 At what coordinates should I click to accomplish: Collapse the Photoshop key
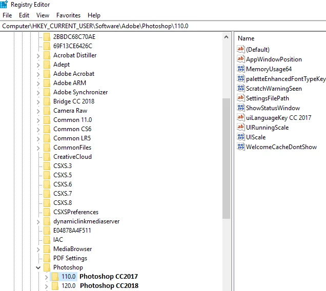38,268
